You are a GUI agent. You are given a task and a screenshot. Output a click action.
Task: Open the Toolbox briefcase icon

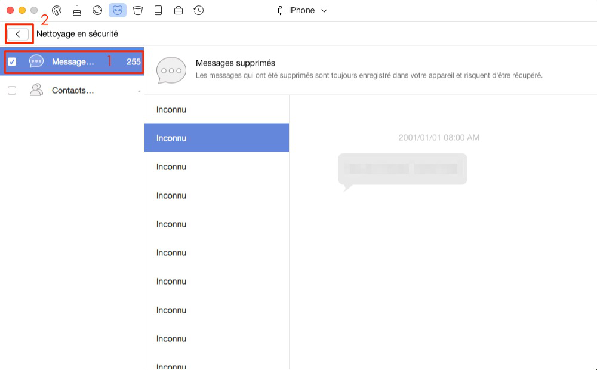(178, 10)
